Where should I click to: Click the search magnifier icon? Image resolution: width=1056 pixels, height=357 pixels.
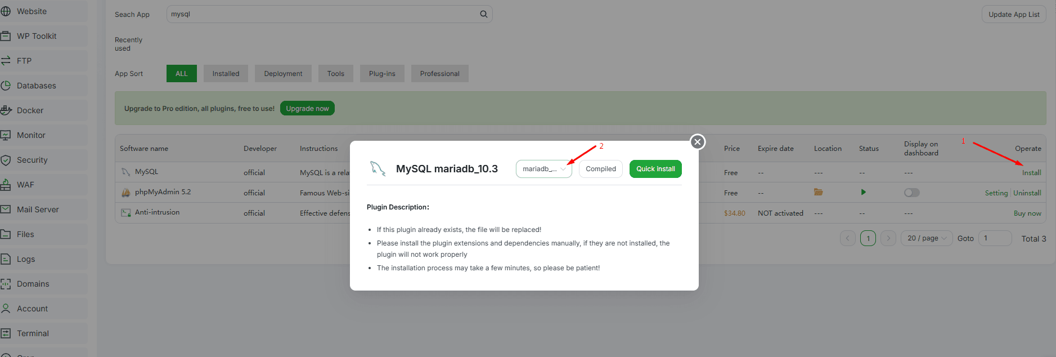click(483, 14)
